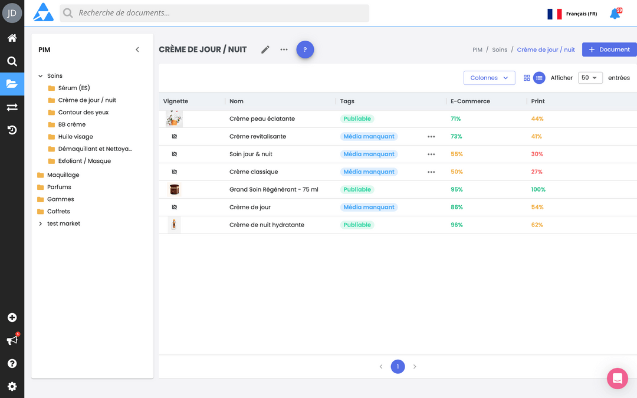Click the + Document button
Screen dimensions: 637x398
(609, 50)
